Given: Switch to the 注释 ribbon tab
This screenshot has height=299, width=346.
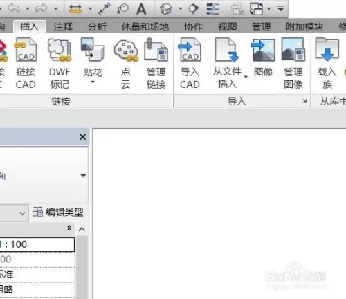Looking at the screenshot, I should pos(63,27).
